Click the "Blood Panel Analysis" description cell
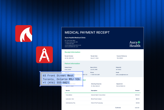This screenshot has width=164, height=110. coord(96,99)
